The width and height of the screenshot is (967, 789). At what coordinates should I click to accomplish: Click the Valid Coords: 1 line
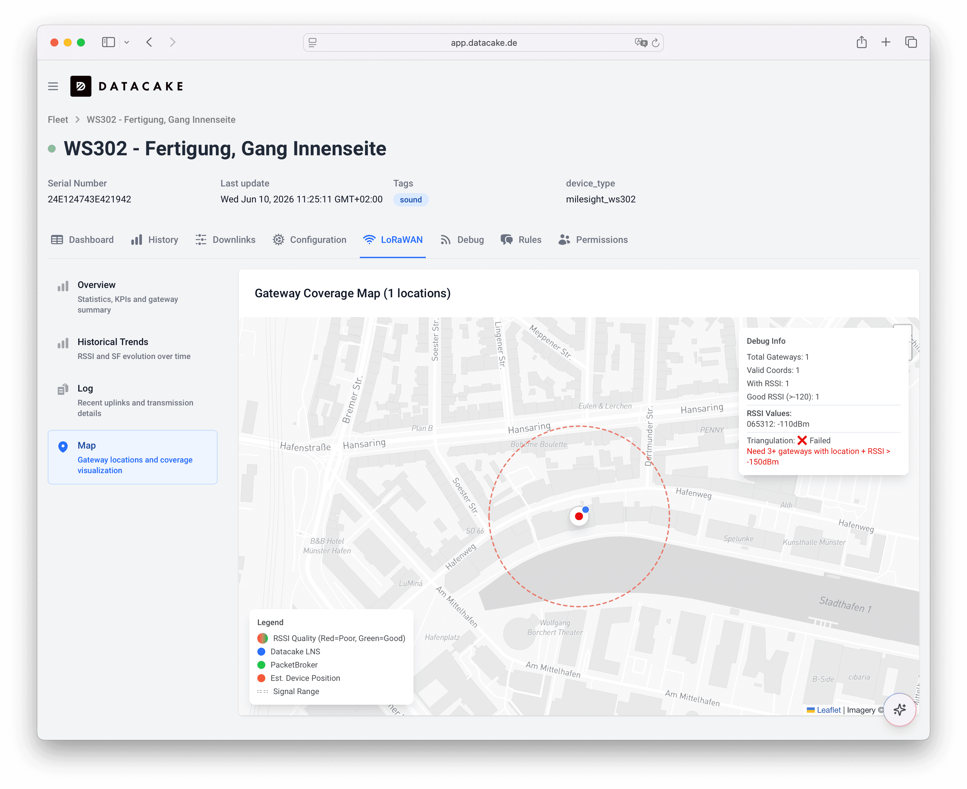click(773, 370)
